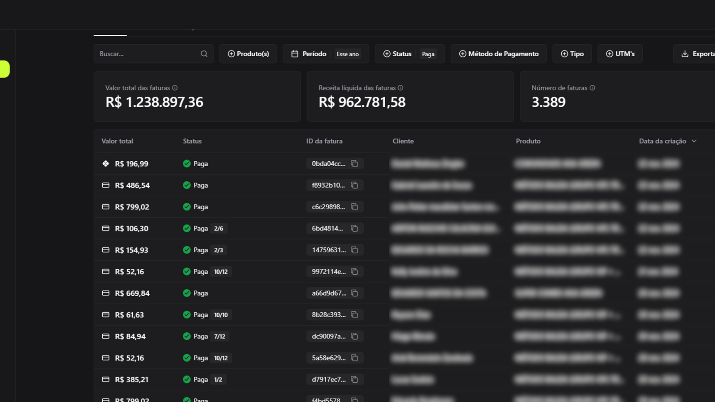Viewport: 715px width, 402px height.
Task: Select the R$ 385,21 amount
Action: 131,380
